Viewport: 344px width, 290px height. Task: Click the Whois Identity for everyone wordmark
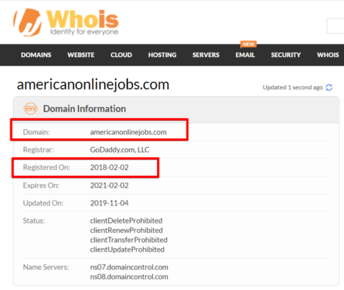tap(83, 23)
